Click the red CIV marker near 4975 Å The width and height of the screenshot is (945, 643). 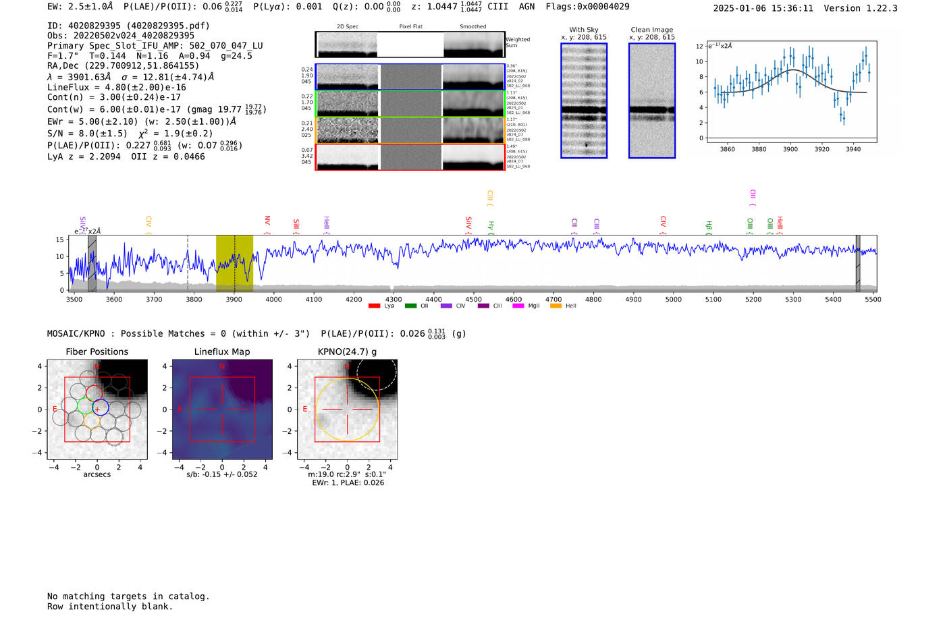pos(663,225)
